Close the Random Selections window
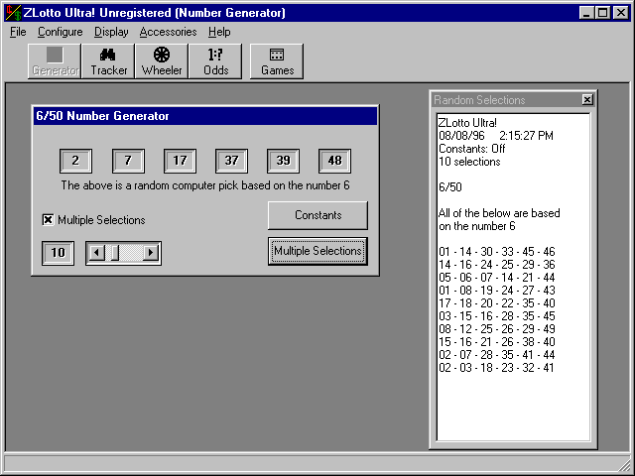This screenshot has width=635, height=476. [x=586, y=100]
